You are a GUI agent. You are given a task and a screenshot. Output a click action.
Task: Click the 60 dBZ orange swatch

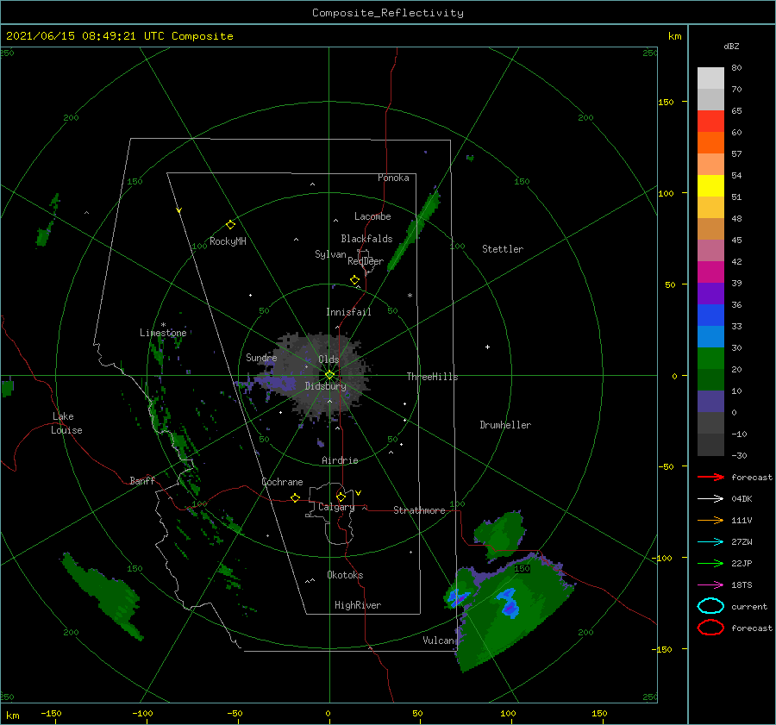(710, 143)
